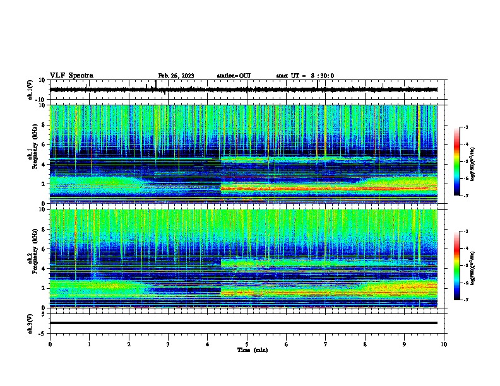
Task: Click the ch.2 "Frequency (kHz)" axis label
Action: (x=35, y=250)
